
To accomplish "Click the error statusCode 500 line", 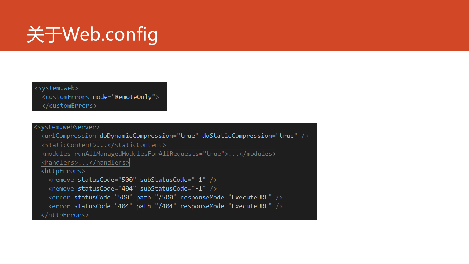I will pos(166,197).
